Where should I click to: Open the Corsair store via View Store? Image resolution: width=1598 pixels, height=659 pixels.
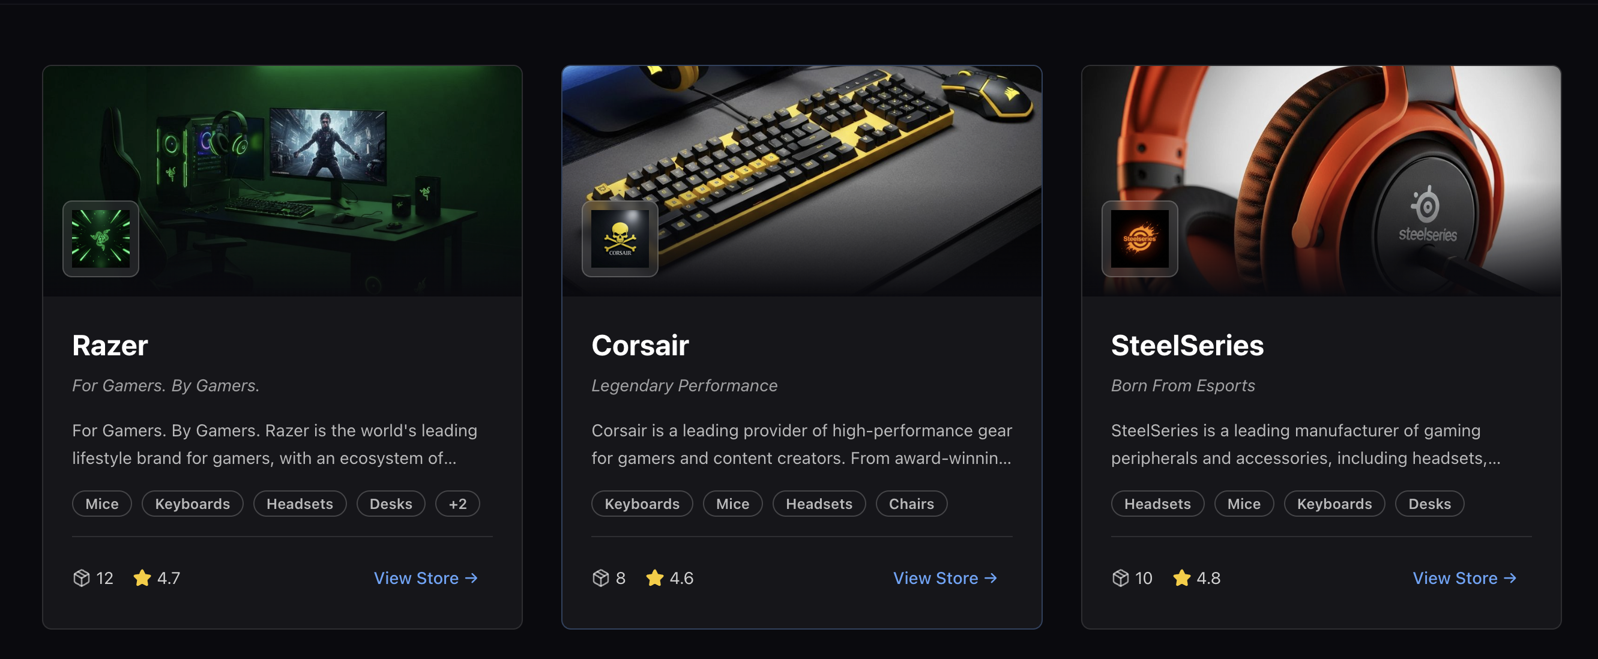point(945,578)
